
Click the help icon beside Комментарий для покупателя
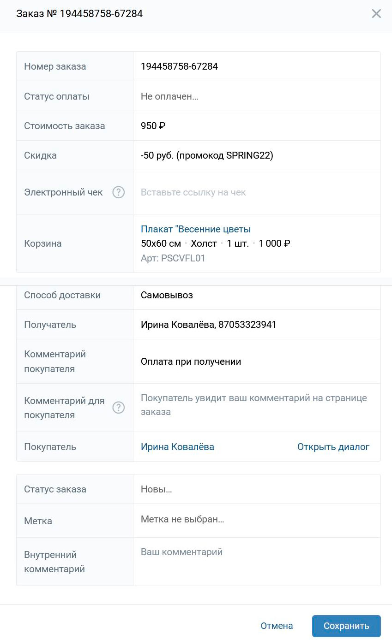point(119,408)
